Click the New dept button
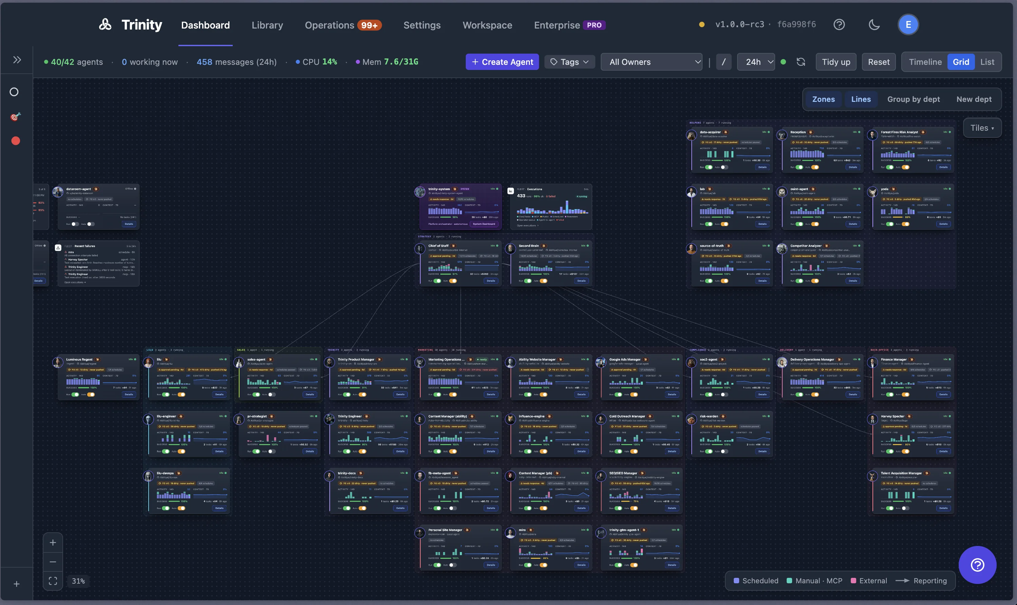The width and height of the screenshot is (1017, 605). pos(974,99)
